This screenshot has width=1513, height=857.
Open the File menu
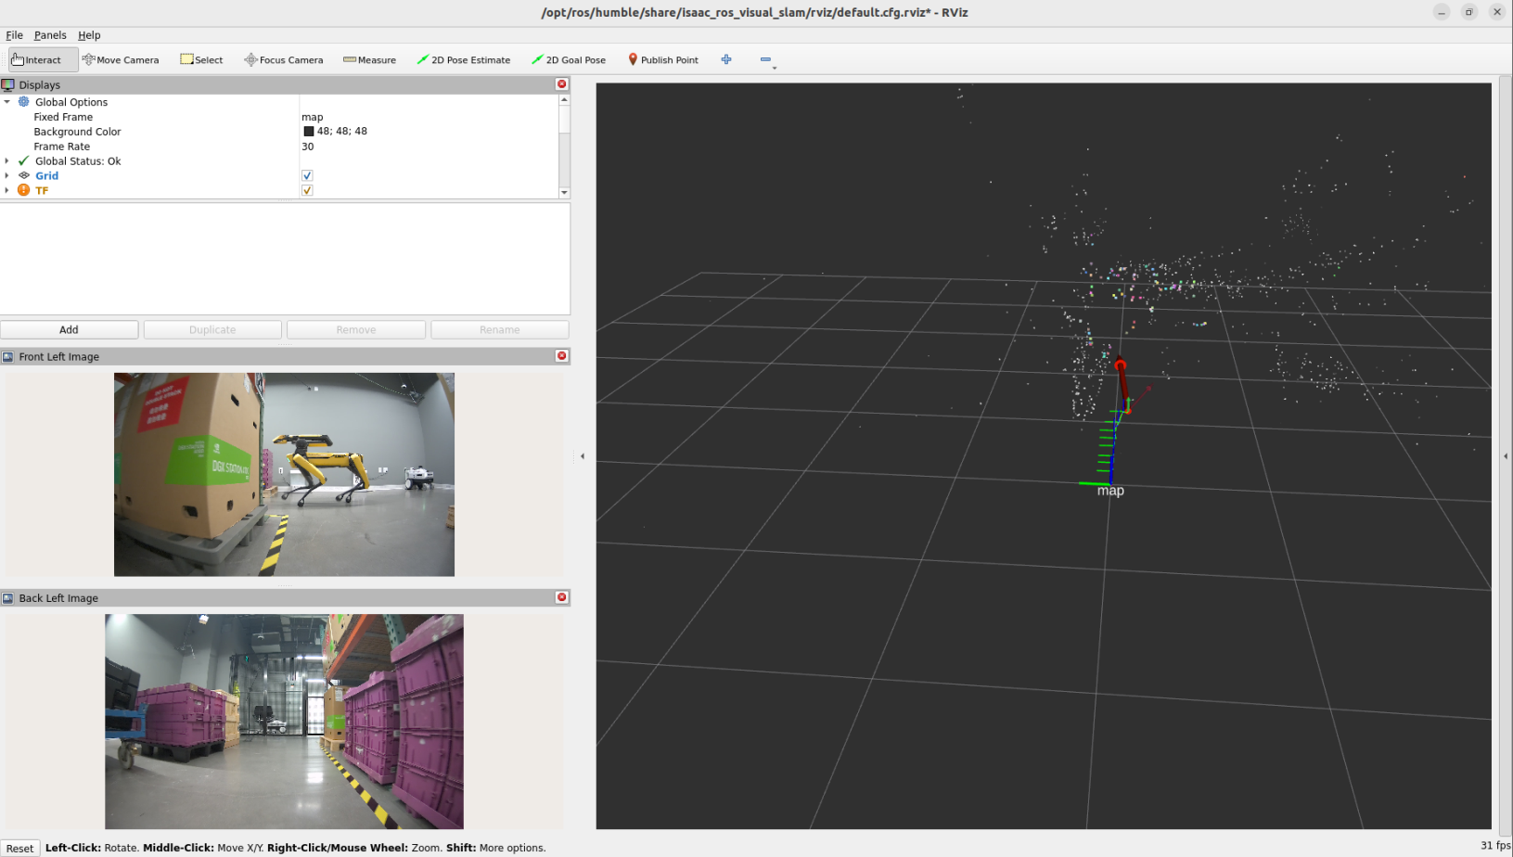[x=15, y=35]
